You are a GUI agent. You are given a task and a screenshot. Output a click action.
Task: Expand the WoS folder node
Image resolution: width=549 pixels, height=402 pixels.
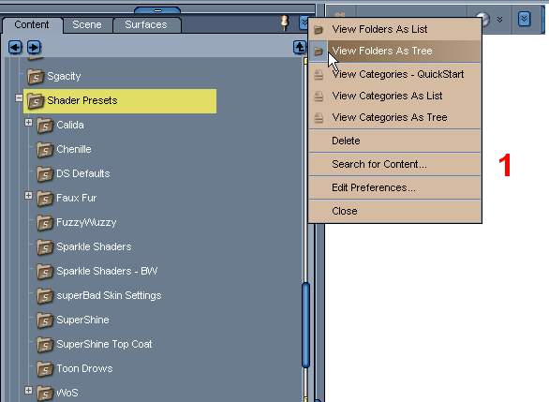tap(29, 390)
